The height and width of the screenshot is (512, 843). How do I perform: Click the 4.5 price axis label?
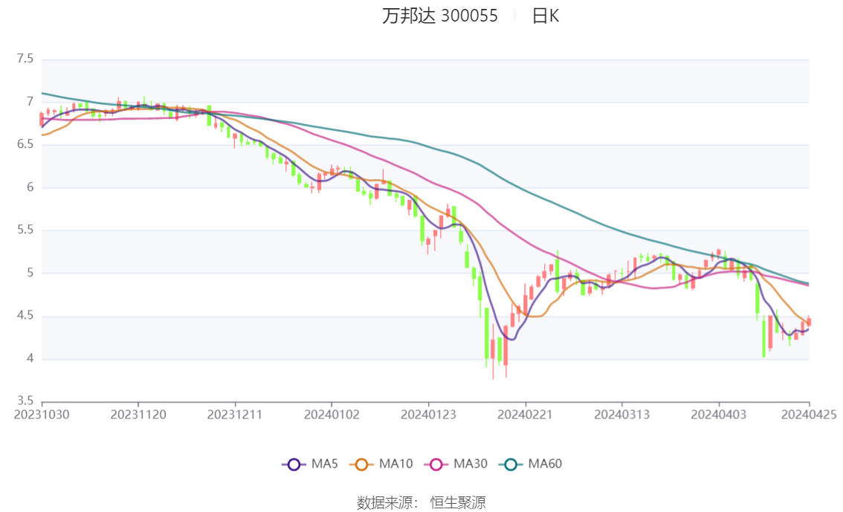(25, 315)
